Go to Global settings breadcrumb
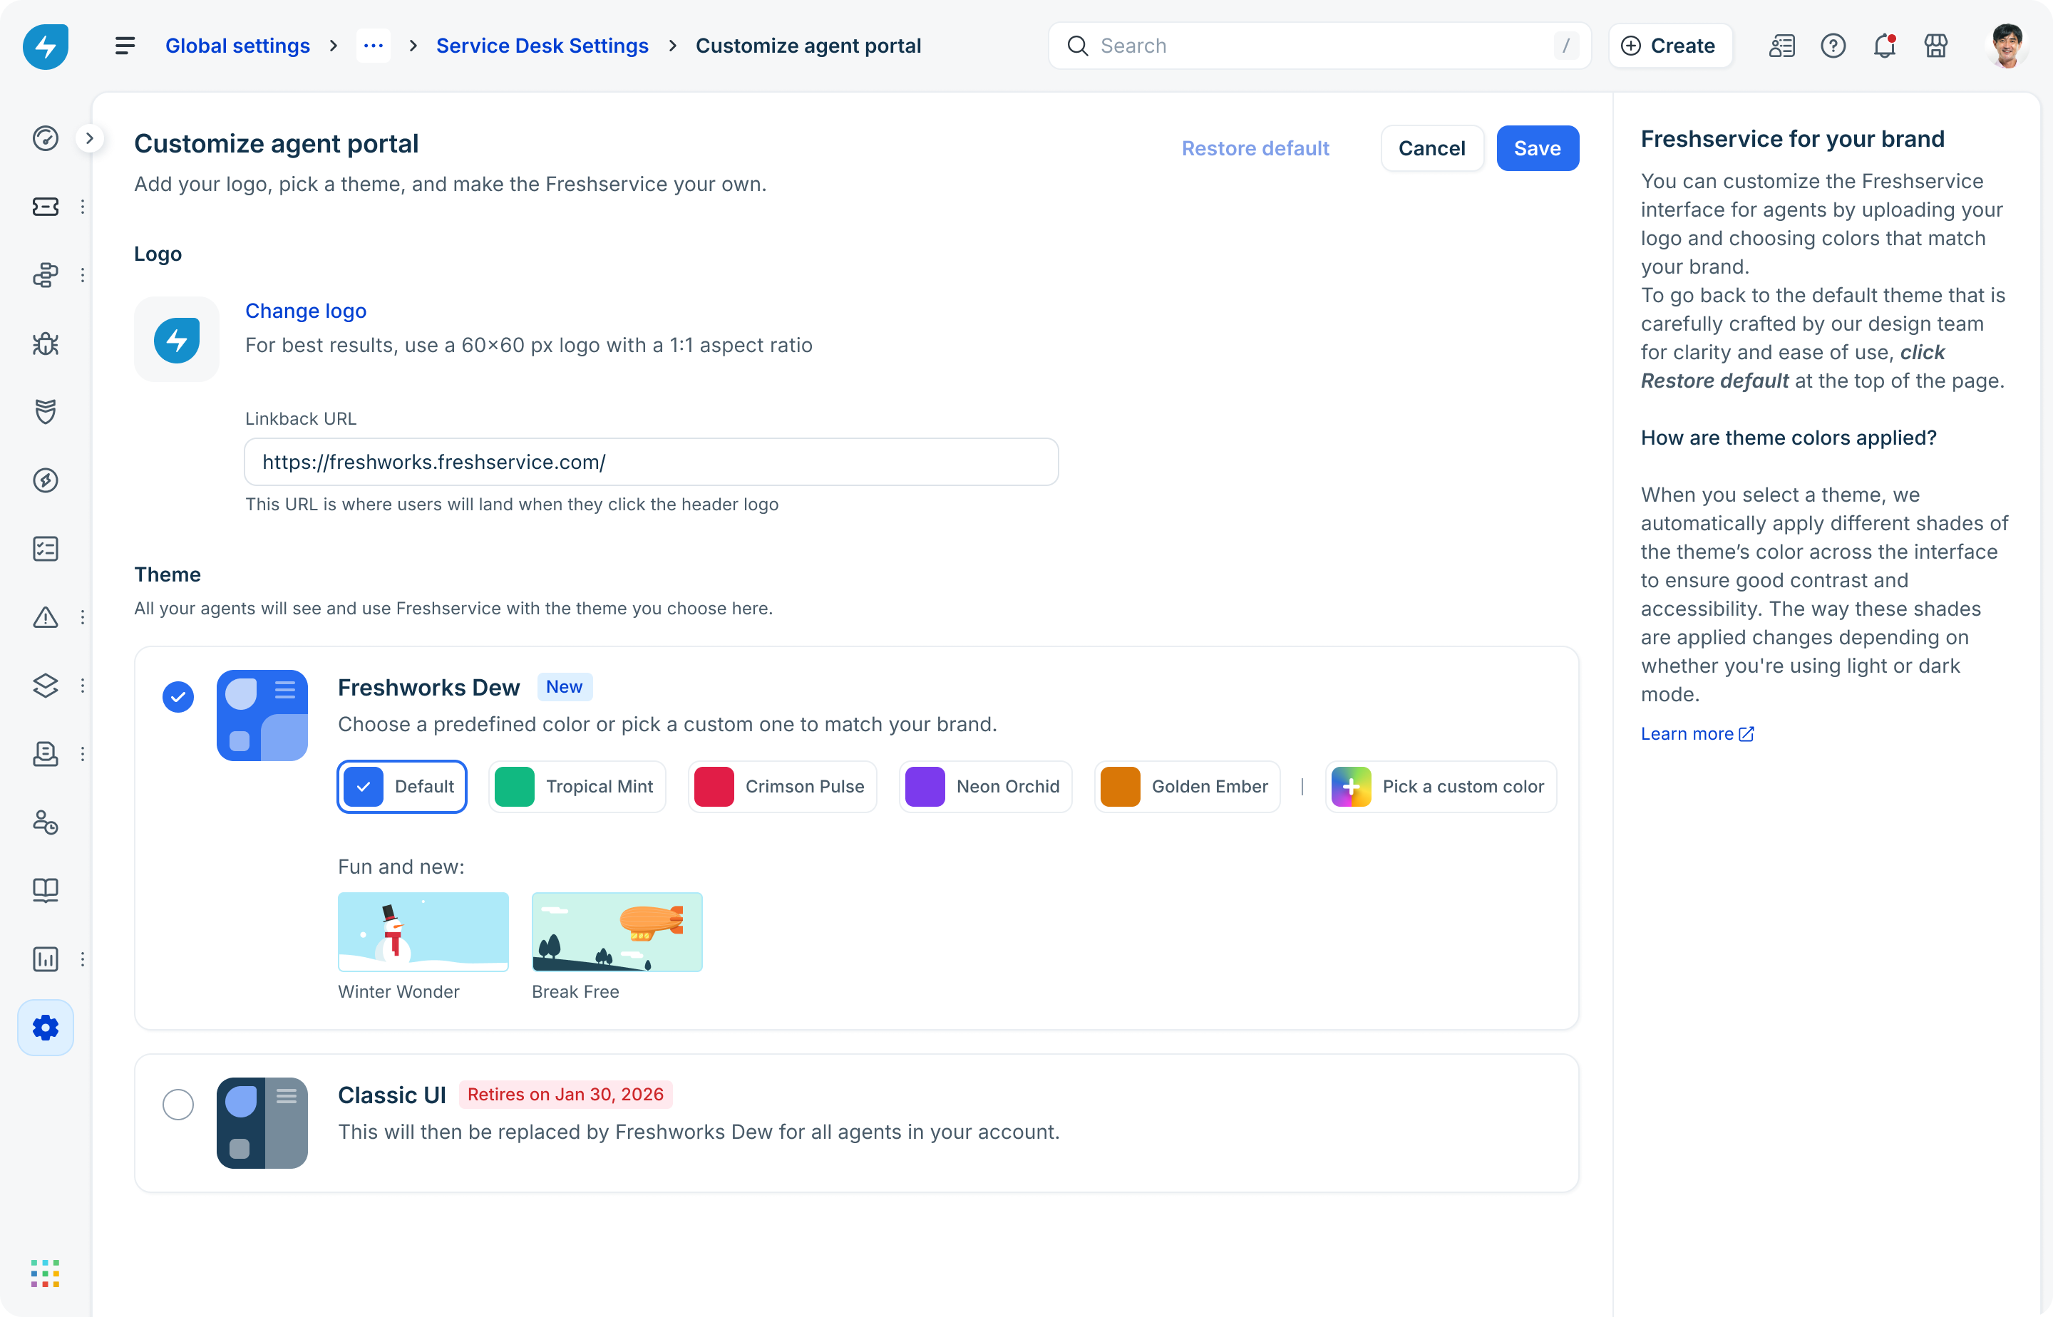2053x1317 pixels. click(238, 46)
